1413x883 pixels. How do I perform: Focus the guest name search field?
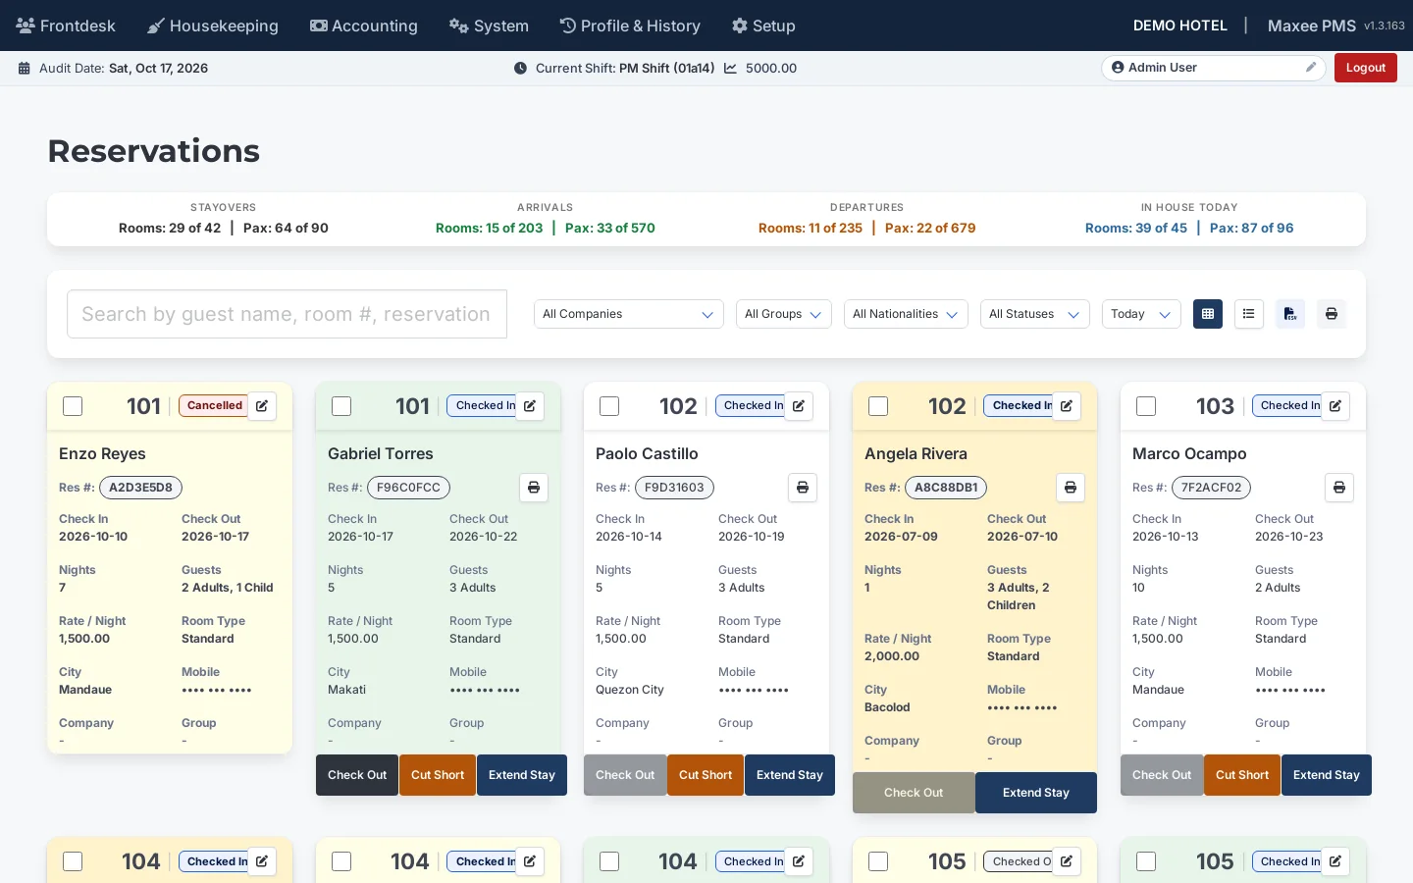click(x=287, y=314)
